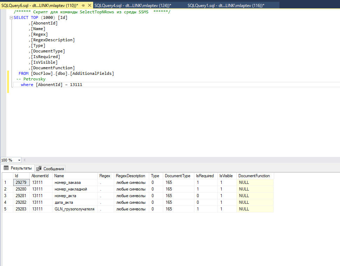The width and height of the screenshot is (340, 266).
Task: Collapse the SELECT statement outline block
Action: 11,17
